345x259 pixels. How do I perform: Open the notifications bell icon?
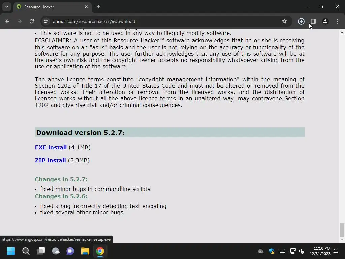[336, 251]
